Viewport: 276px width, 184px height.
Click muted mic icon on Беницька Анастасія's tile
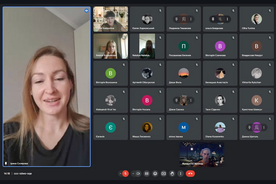tap(233, 65)
